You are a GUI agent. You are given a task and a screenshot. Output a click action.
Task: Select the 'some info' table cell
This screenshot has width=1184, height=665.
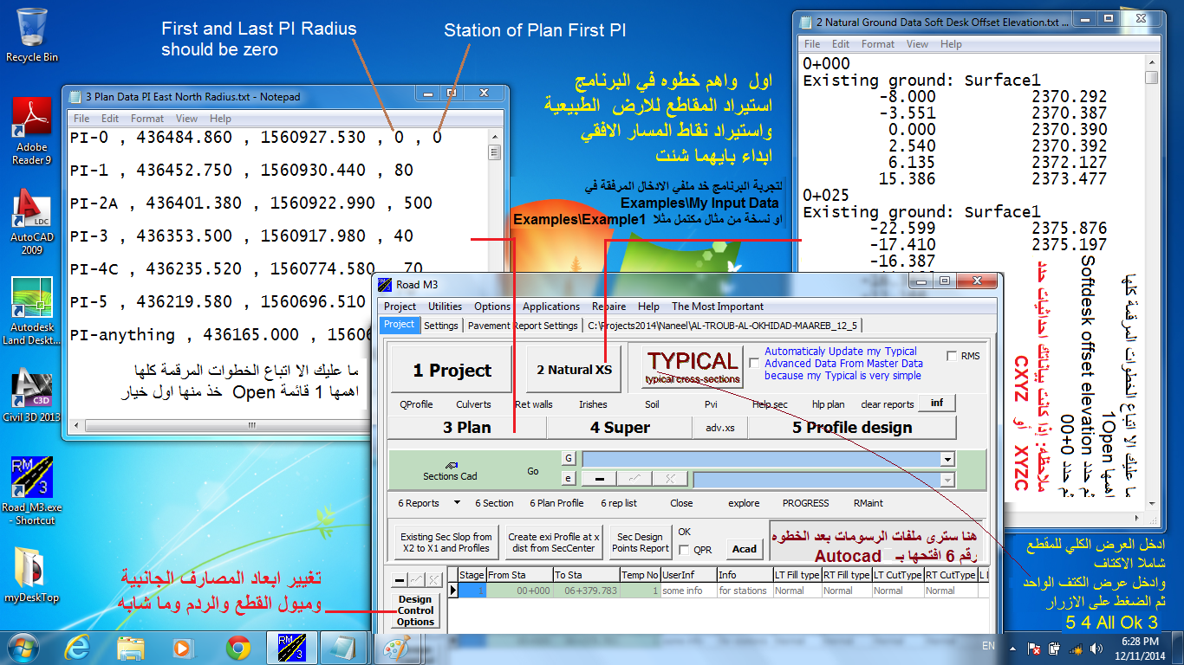coord(687,591)
